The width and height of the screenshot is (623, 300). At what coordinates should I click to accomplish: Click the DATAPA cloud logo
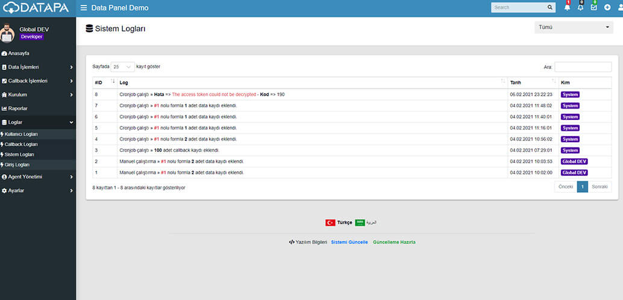click(x=36, y=8)
